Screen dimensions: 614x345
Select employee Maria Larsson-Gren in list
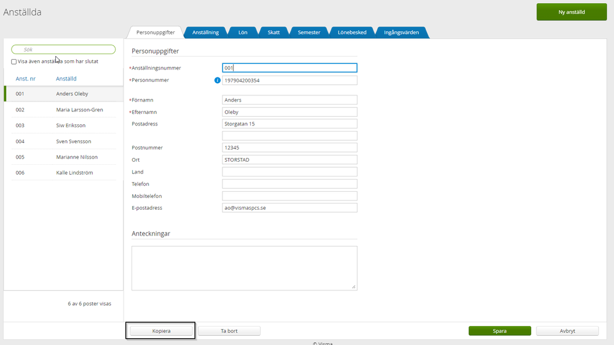click(79, 109)
